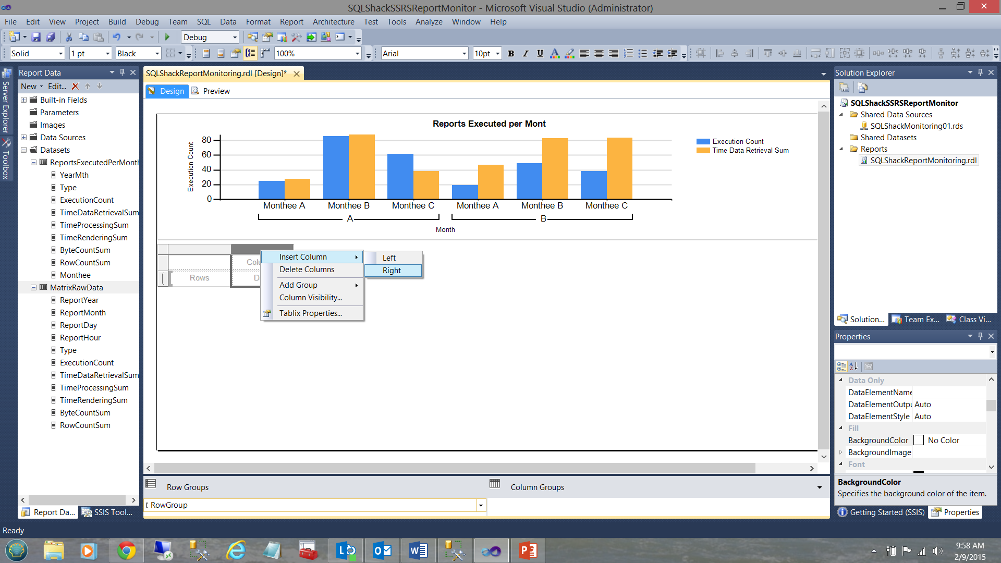Toggle bold formatting
Screen dimensions: 1001x563
click(511, 53)
